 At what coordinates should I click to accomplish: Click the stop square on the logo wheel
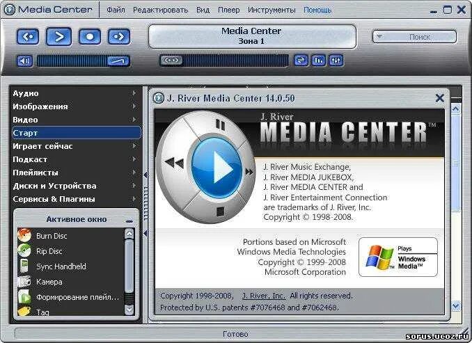click(x=221, y=212)
